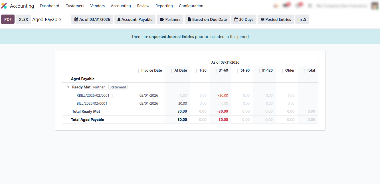The height and width of the screenshot is (184, 380).
Task: Sort using the Older column arrows
Action: pyautogui.click(x=282, y=71)
